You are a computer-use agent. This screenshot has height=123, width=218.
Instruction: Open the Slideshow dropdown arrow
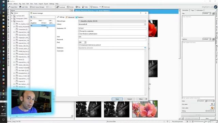click(100, 7)
